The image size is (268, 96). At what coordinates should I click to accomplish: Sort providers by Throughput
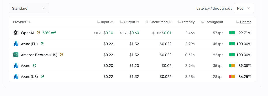(x=212, y=22)
